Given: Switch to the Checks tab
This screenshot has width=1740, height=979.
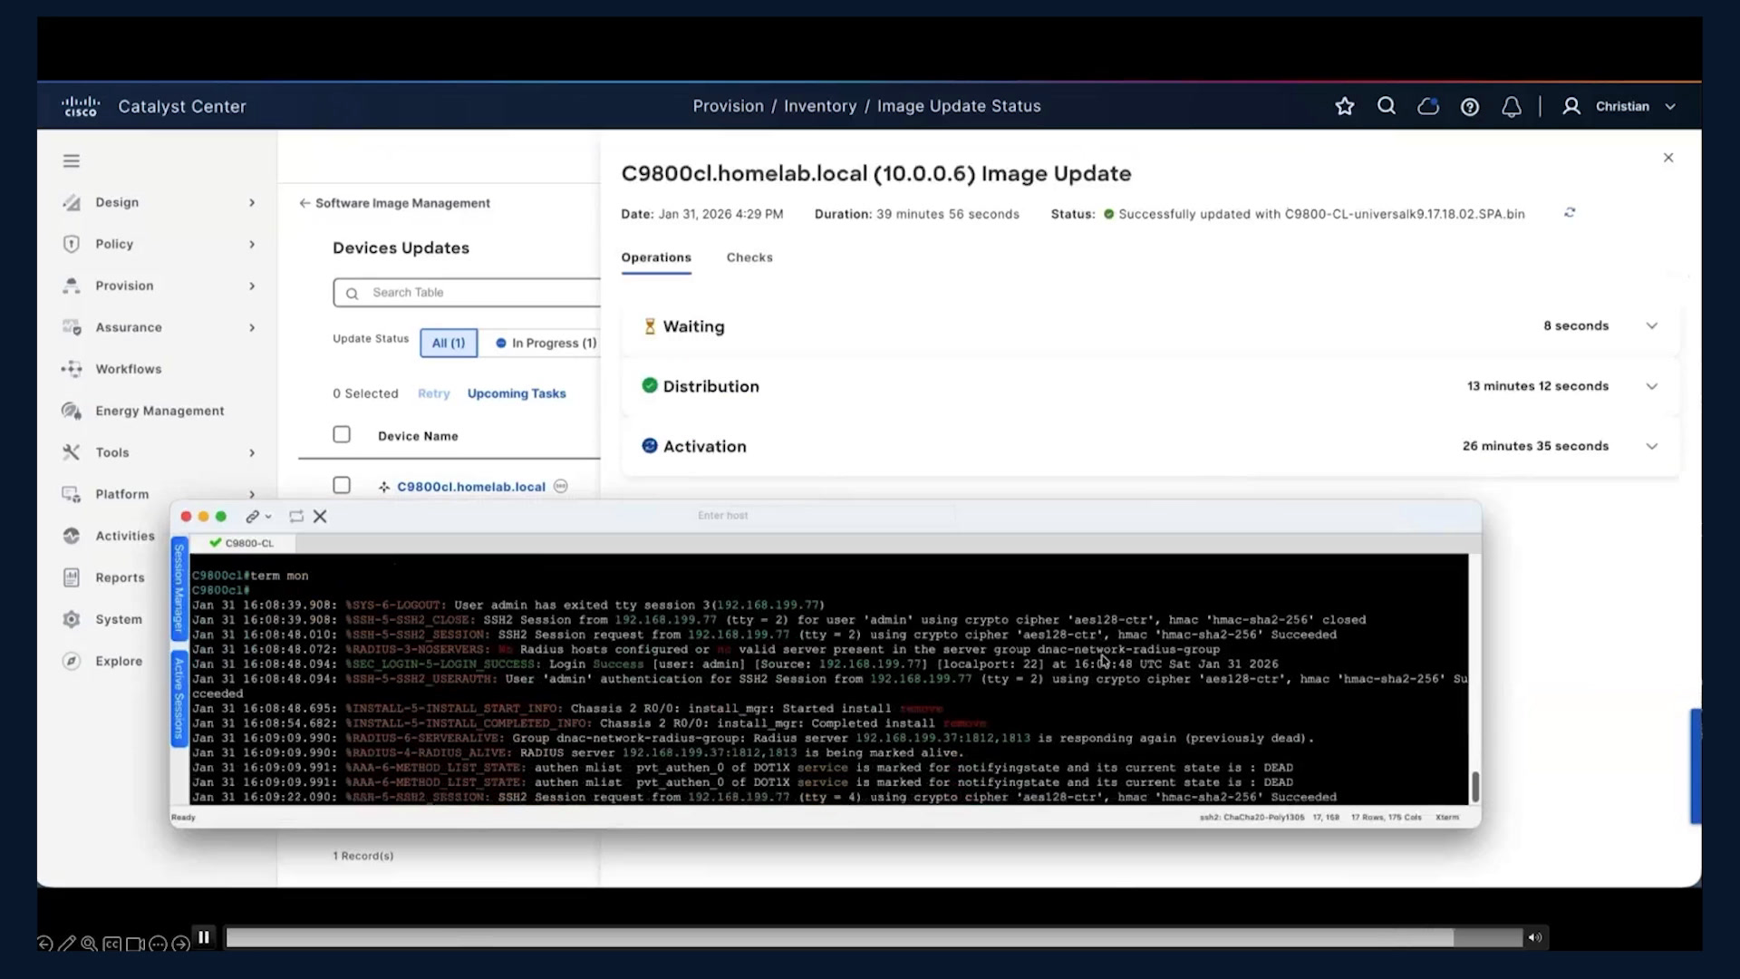Looking at the screenshot, I should 749,257.
